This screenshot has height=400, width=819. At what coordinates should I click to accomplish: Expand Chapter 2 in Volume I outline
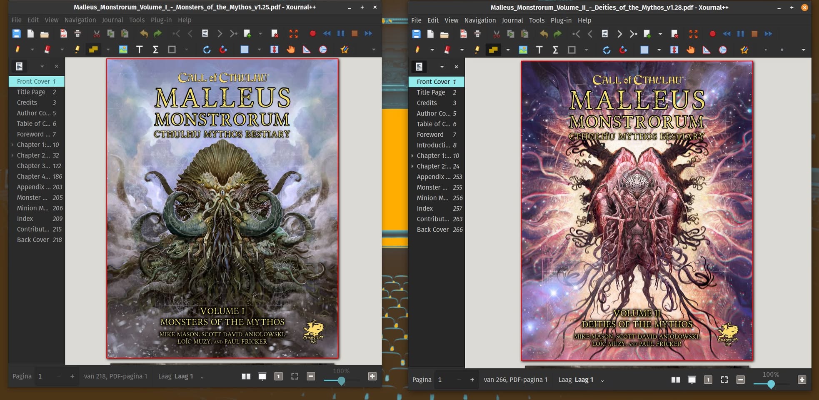point(12,155)
